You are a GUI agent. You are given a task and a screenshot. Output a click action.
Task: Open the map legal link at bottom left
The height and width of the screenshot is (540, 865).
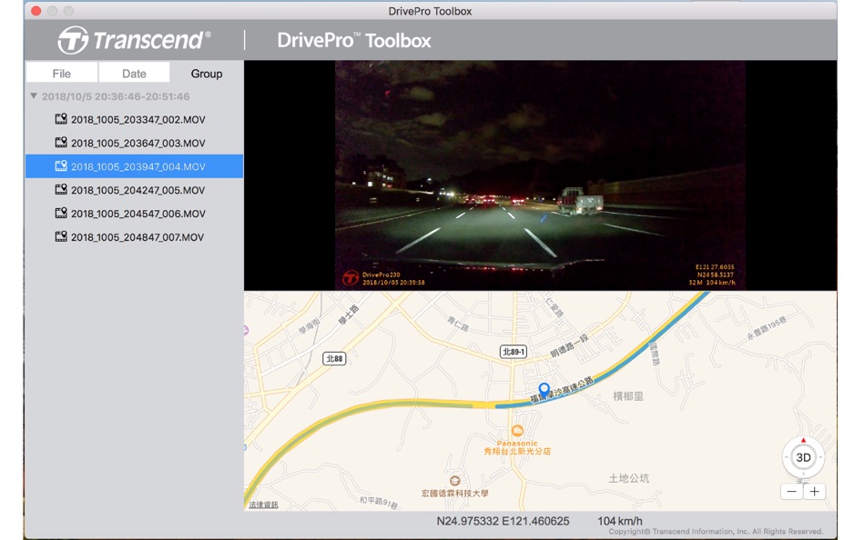[263, 505]
